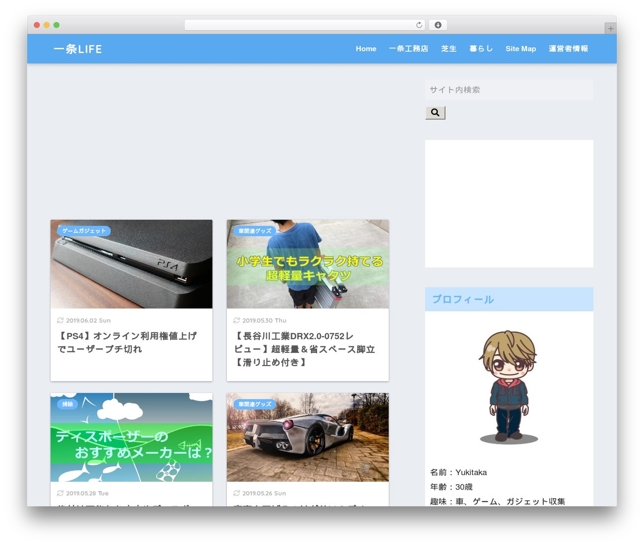Open the 暮らし menu item
The height and width of the screenshot is (545, 644).
(x=481, y=49)
